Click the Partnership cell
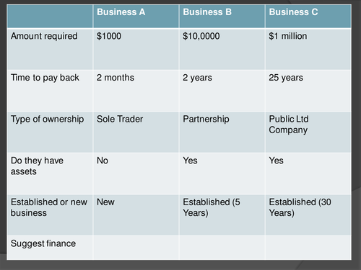This screenshot has width=361, height=270. click(222, 132)
